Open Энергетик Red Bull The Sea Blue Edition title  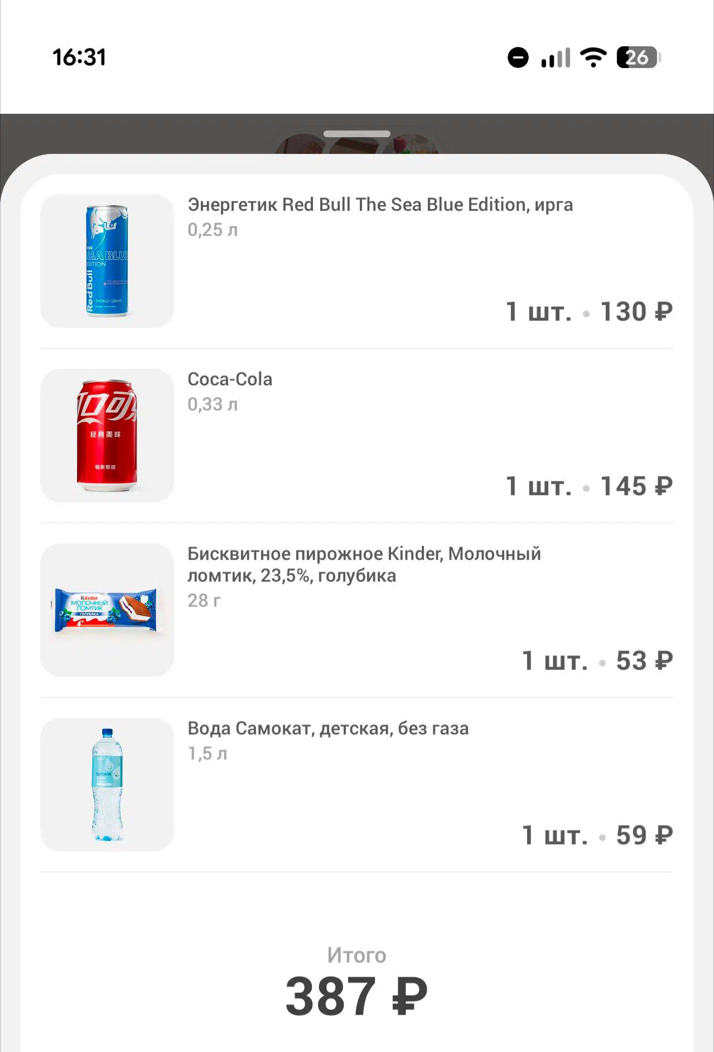380,205
